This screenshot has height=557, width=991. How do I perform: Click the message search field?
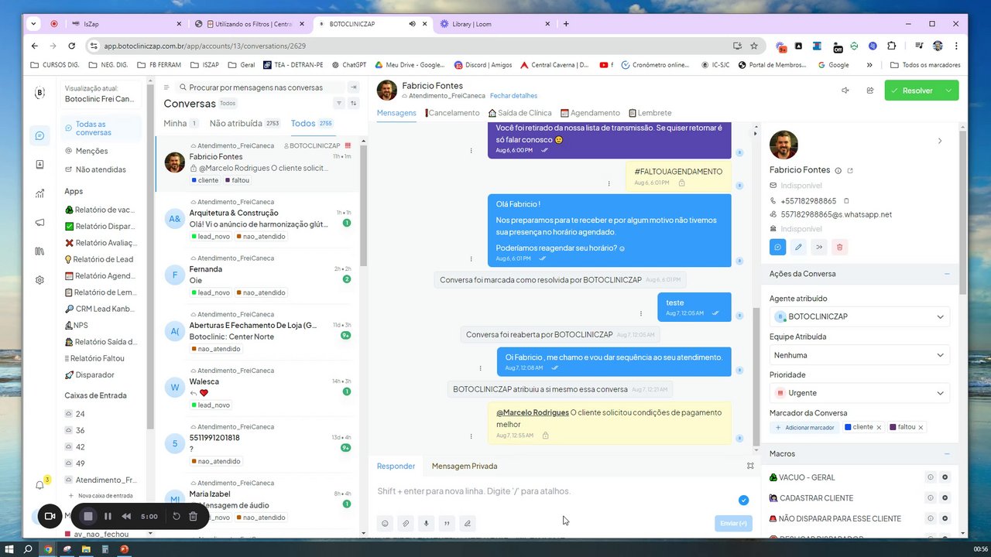click(x=262, y=87)
